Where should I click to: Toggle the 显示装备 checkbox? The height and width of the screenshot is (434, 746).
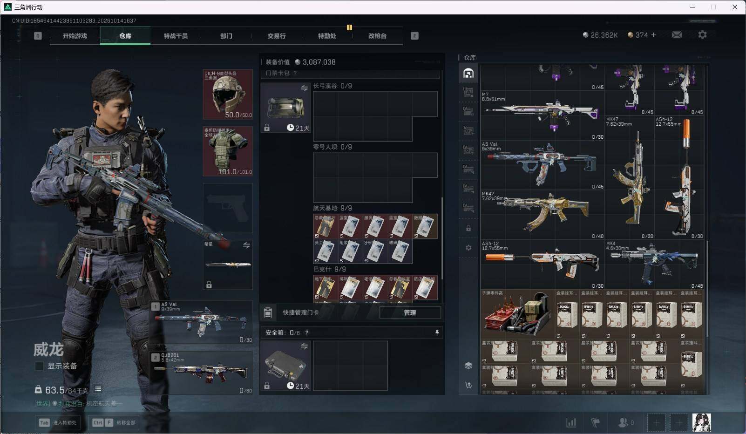click(40, 366)
